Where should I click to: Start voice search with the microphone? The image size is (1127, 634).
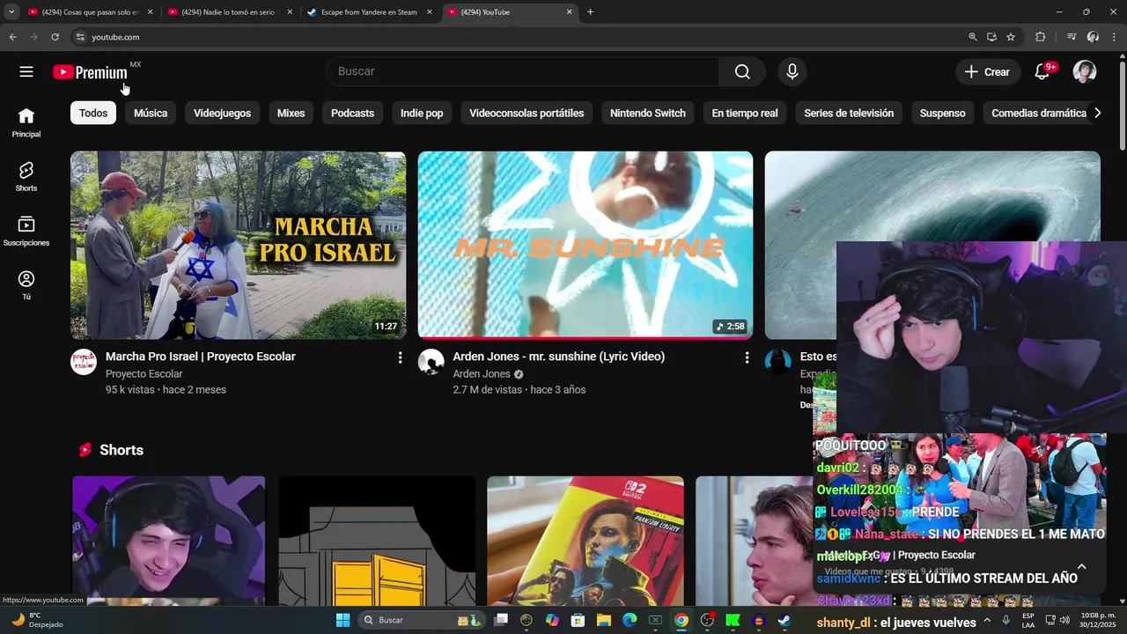click(x=792, y=72)
